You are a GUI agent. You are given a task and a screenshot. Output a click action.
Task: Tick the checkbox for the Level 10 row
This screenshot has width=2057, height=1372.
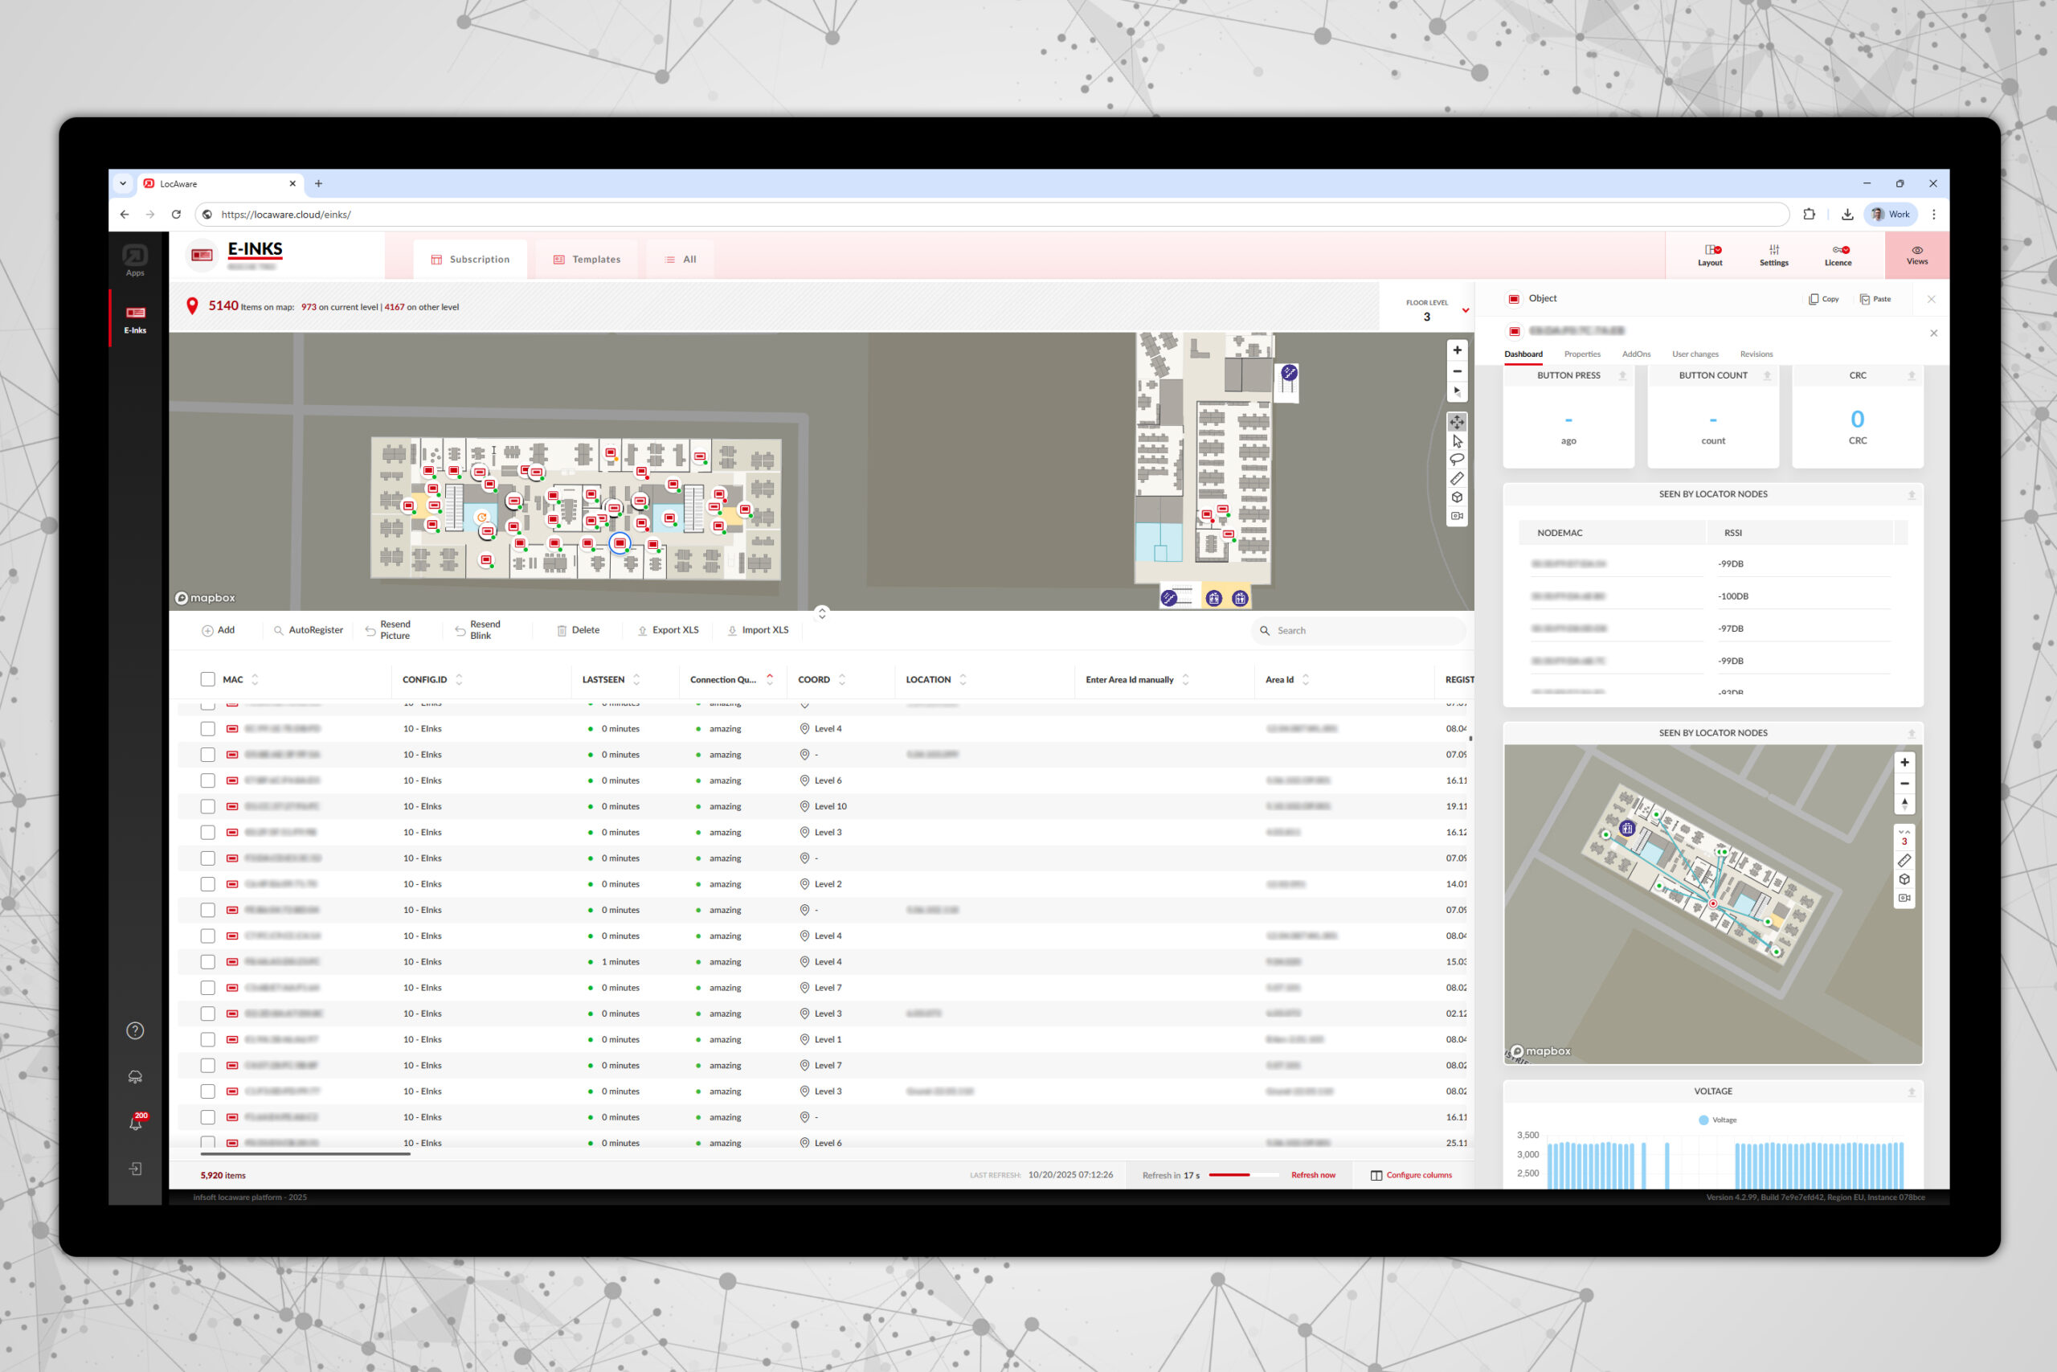click(207, 806)
